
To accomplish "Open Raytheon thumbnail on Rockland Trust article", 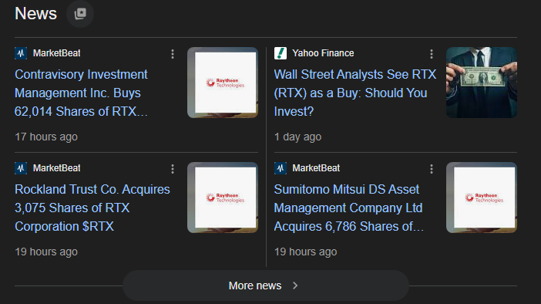I will click(223, 198).
